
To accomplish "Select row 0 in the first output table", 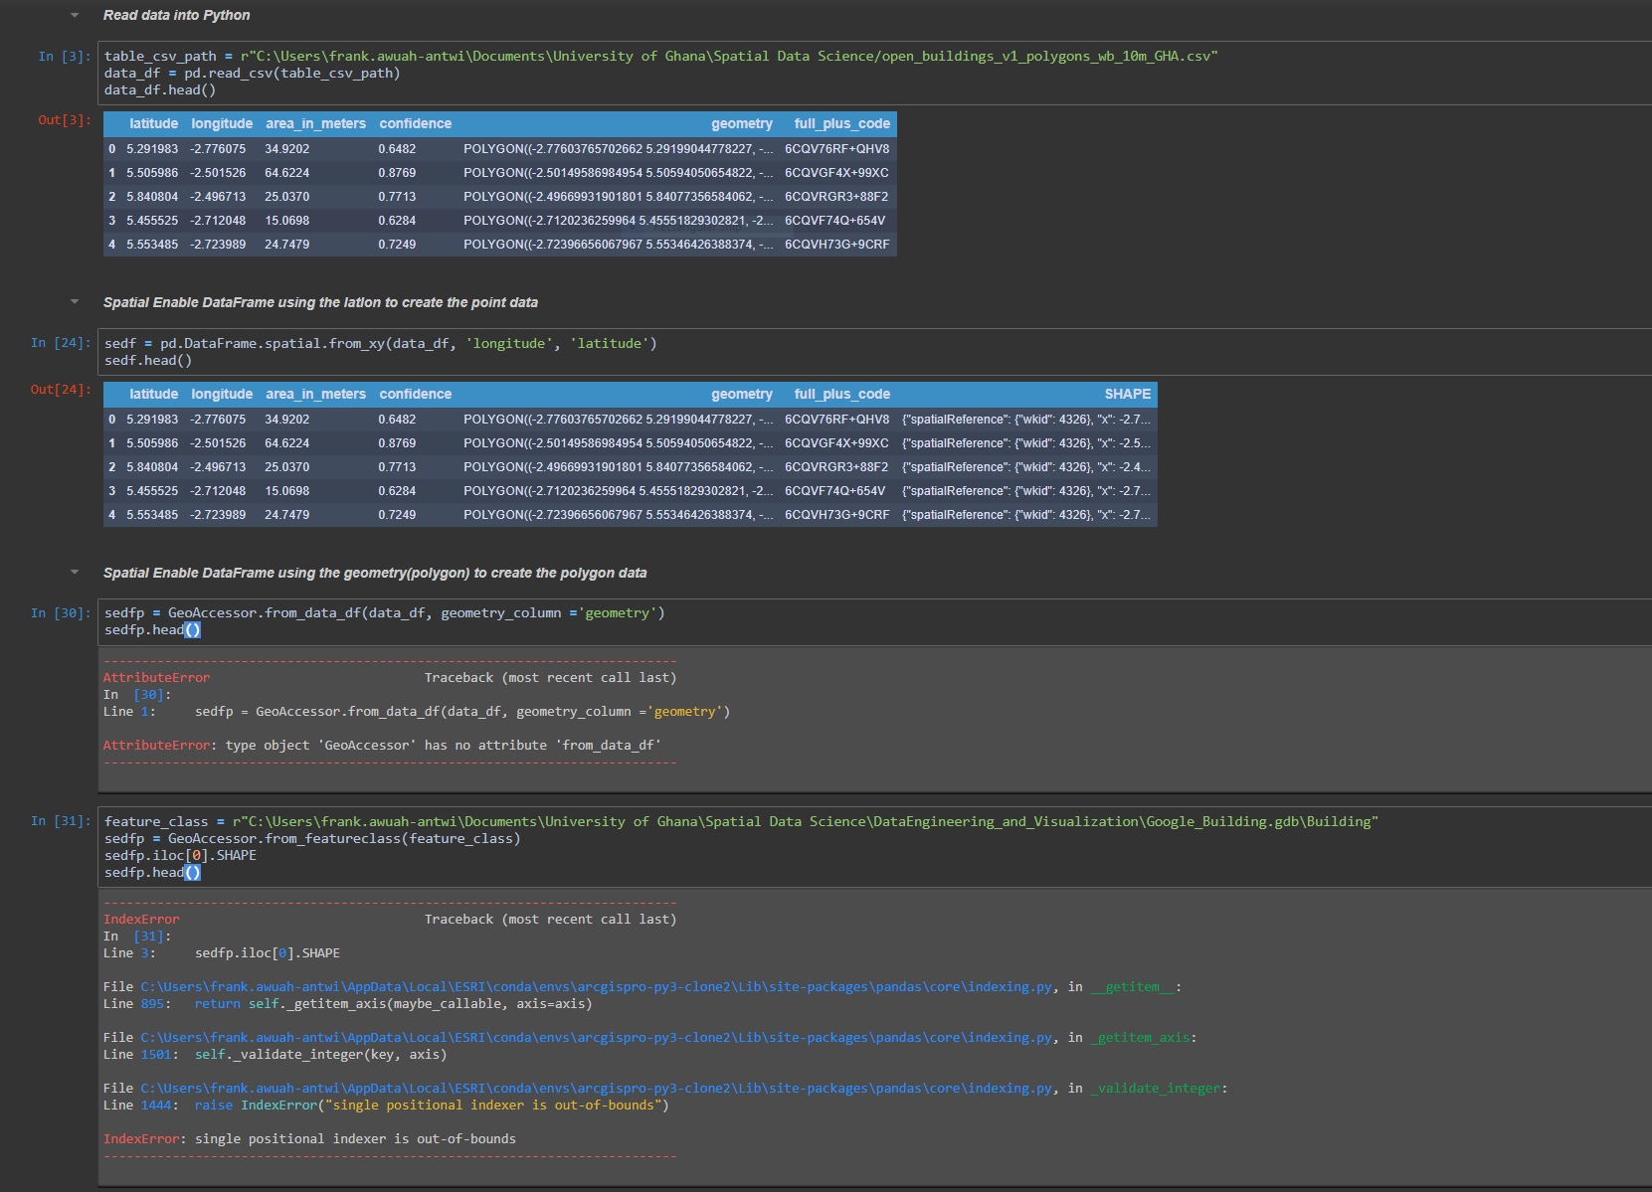I will coord(398,148).
